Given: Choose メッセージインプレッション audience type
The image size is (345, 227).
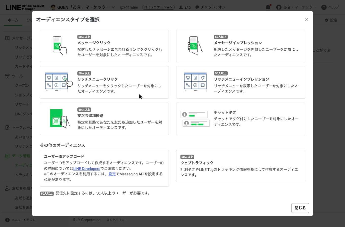Looking at the screenshot, I should [241, 46].
